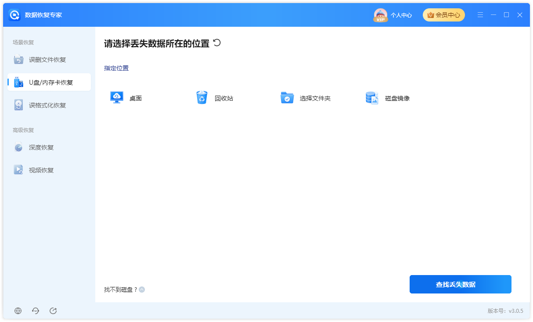
Task: Choose the 选择文件夹 folder icon
Action: (287, 98)
